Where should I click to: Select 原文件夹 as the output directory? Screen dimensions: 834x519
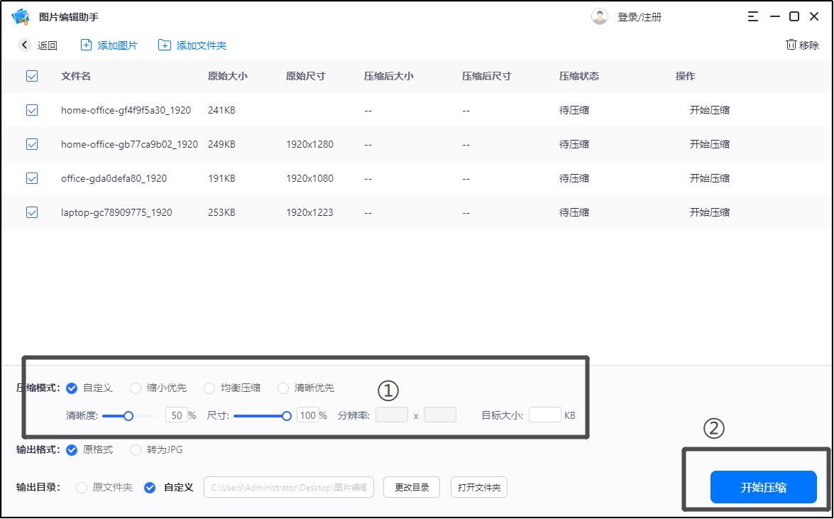click(83, 488)
